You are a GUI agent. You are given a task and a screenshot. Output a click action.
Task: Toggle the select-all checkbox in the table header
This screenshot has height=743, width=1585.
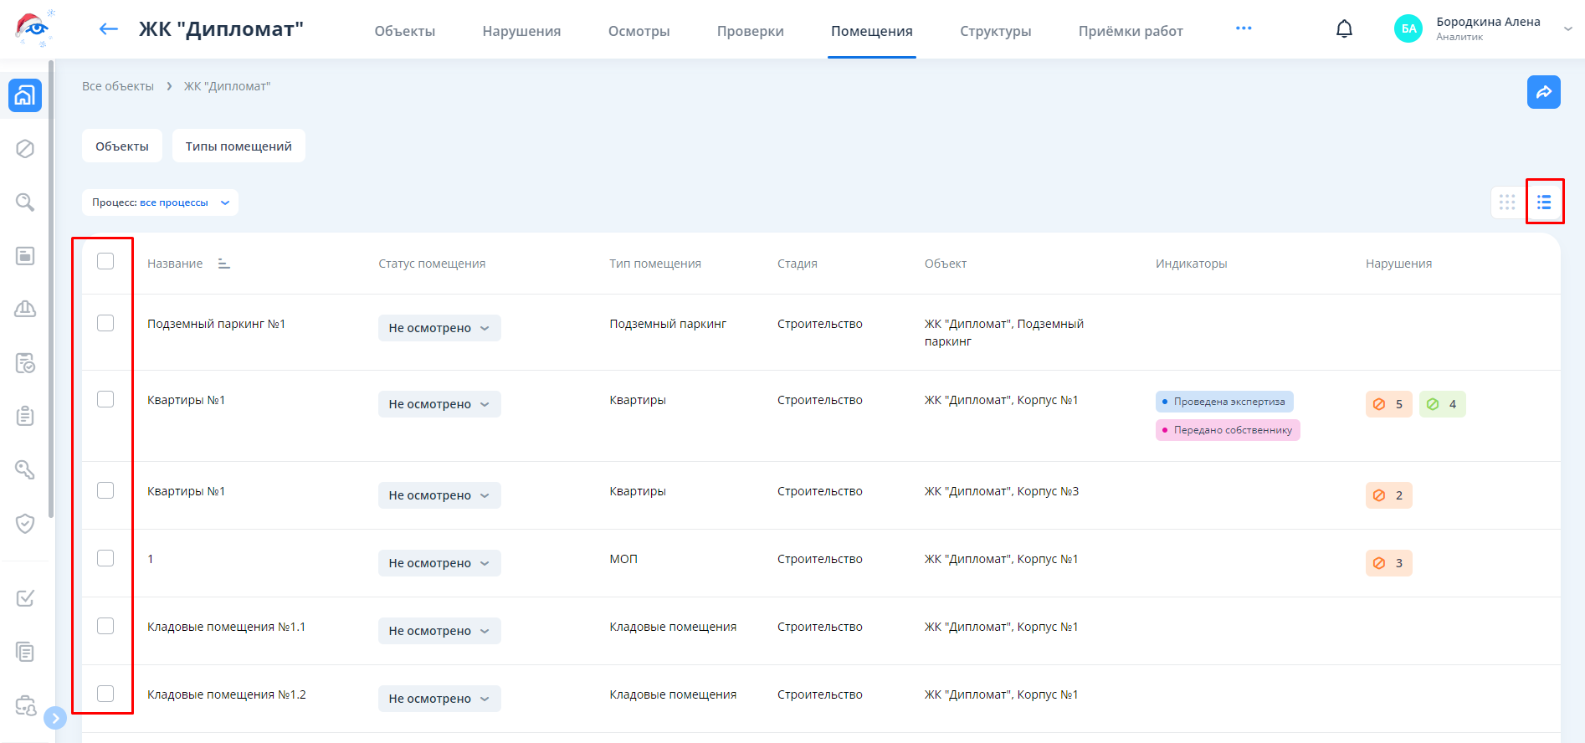pos(105,261)
